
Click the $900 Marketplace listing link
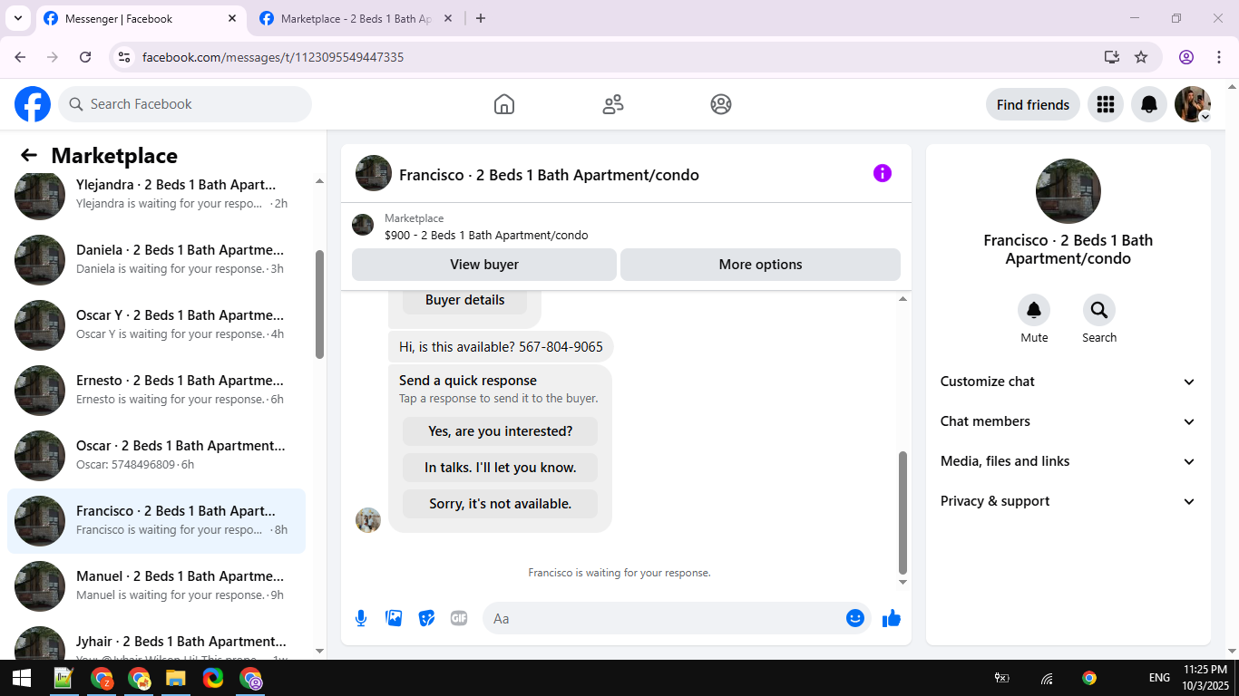(486, 236)
